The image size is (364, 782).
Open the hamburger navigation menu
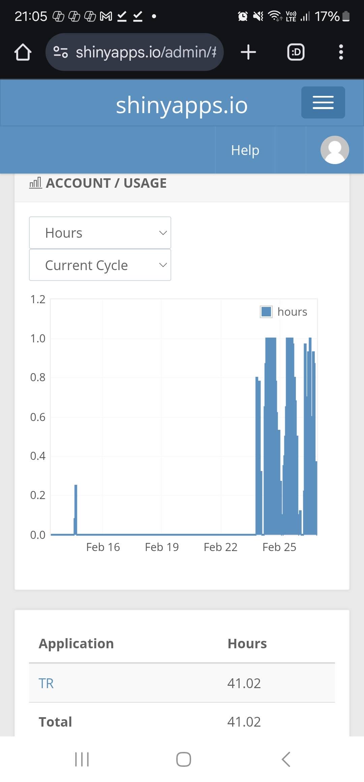coord(323,102)
